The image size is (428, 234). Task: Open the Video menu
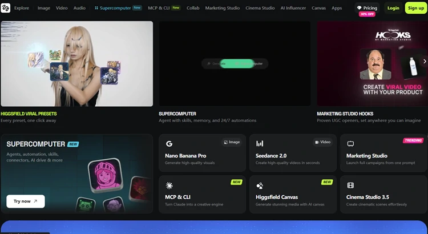point(62,8)
